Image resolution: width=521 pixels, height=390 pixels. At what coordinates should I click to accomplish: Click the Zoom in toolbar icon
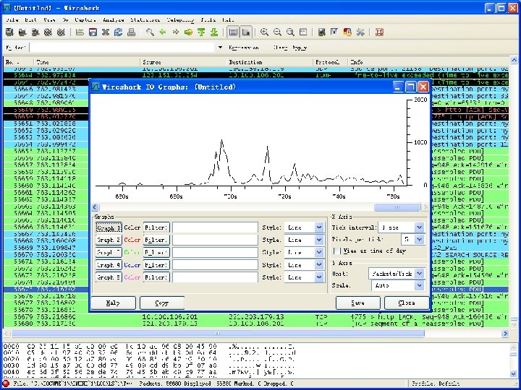coord(265,32)
